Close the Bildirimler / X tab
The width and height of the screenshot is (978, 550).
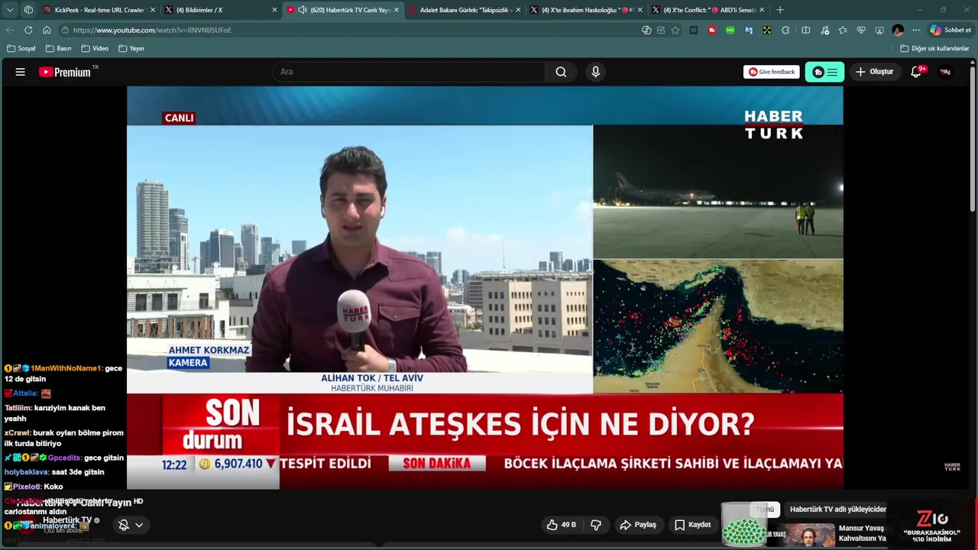pyautogui.click(x=274, y=10)
